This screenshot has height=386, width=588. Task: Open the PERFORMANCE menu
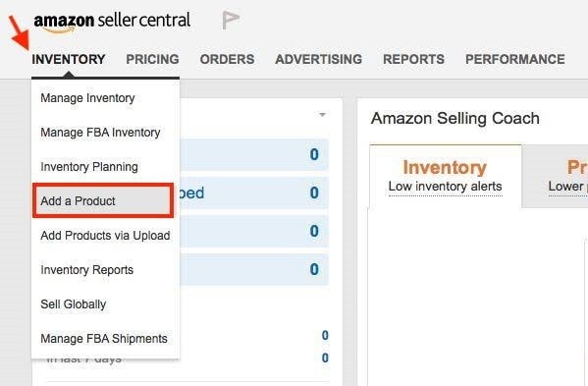click(x=515, y=59)
